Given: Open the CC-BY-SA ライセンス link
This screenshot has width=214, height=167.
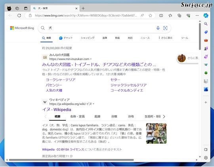Looking at the screenshot, I should pos(70,150).
